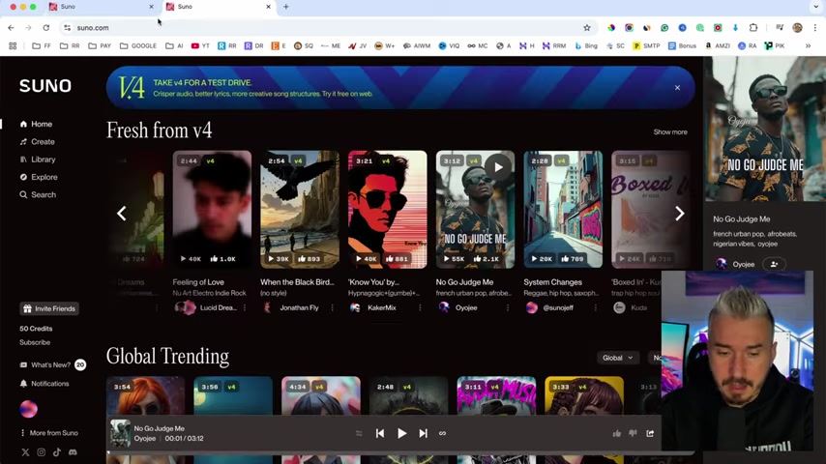This screenshot has width=826, height=464.
Task: Open System Changes song cover
Action: 563,210
